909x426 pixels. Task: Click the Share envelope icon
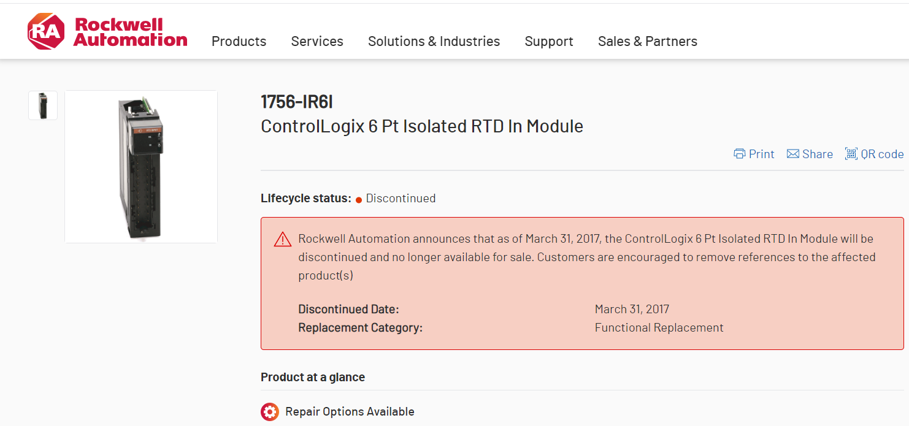coord(793,154)
